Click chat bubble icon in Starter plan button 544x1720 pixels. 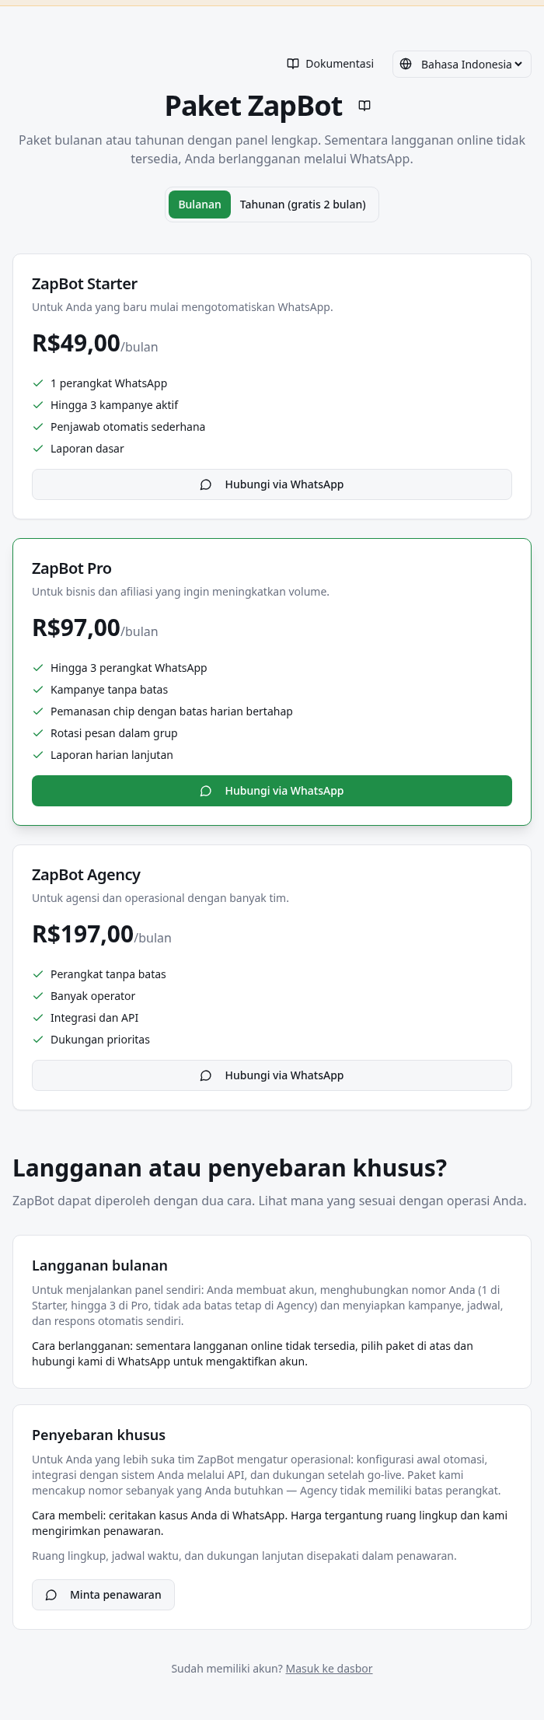tap(206, 484)
